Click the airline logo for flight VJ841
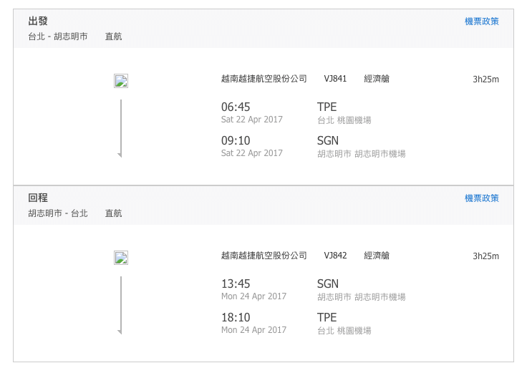Viewport: 527px width, 368px height. 121,81
